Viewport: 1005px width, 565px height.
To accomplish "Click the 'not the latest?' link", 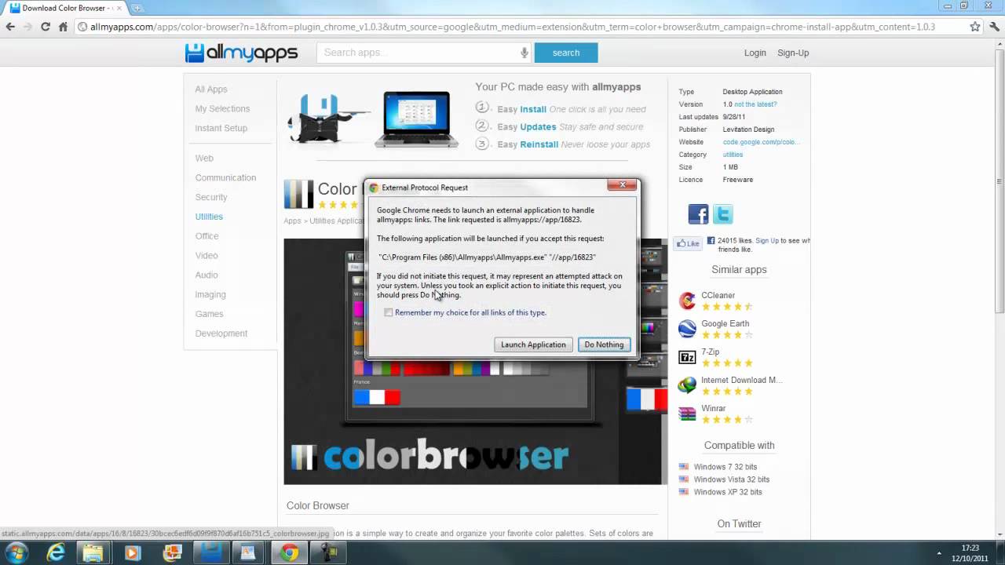I will pos(755,104).
